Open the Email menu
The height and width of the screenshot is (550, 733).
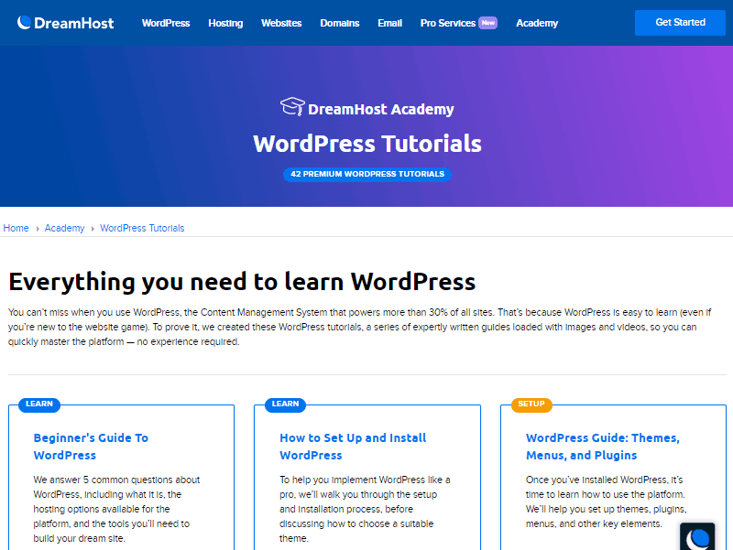tap(390, 23)
